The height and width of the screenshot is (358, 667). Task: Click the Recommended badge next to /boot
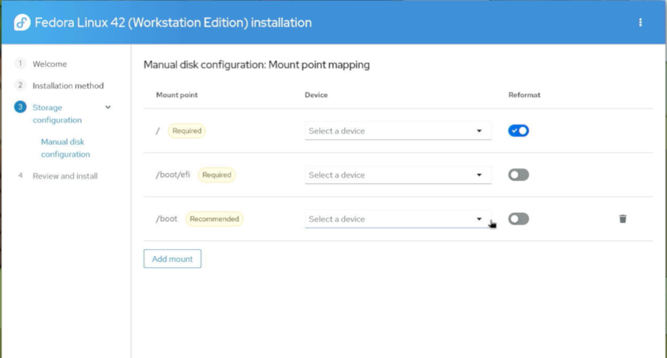point(214,219)
